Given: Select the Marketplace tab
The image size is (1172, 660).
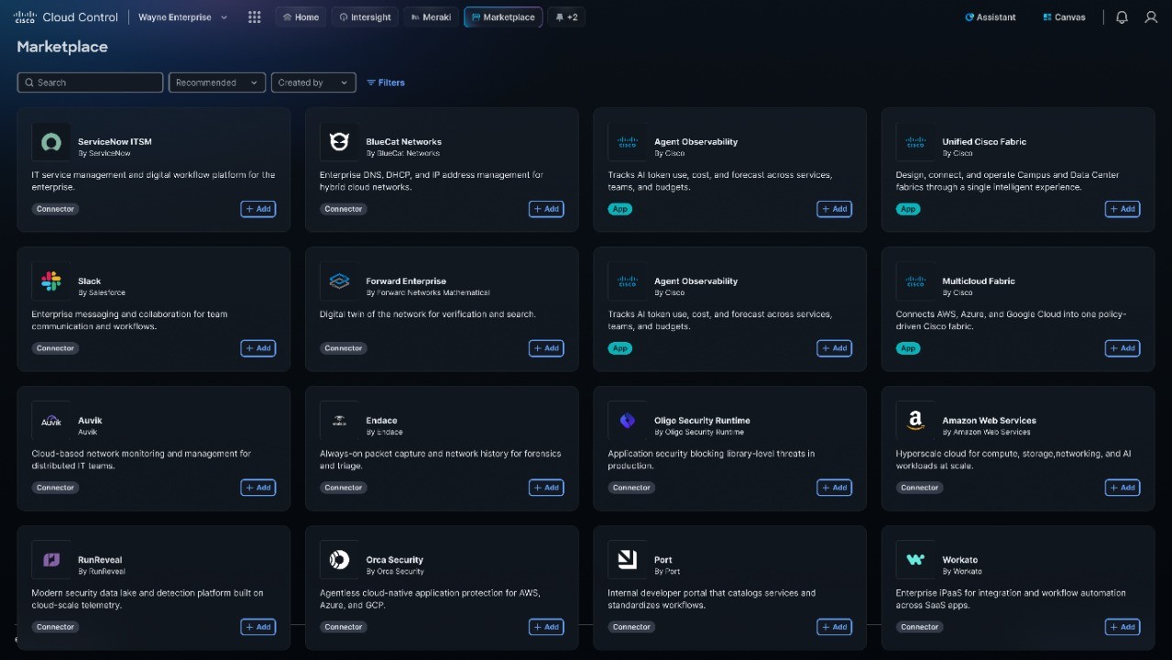Looking at the screenshot, I should coord(503,17).
